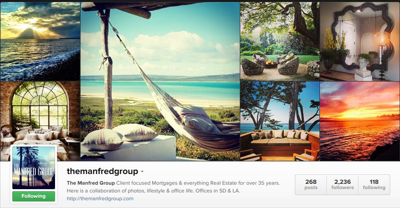Open the garden fire pit photo

pyautogui.click(x=280, y=41)
